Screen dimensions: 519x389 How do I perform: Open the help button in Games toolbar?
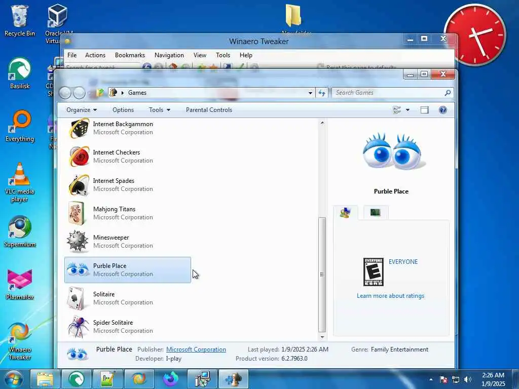pos(443,110)
